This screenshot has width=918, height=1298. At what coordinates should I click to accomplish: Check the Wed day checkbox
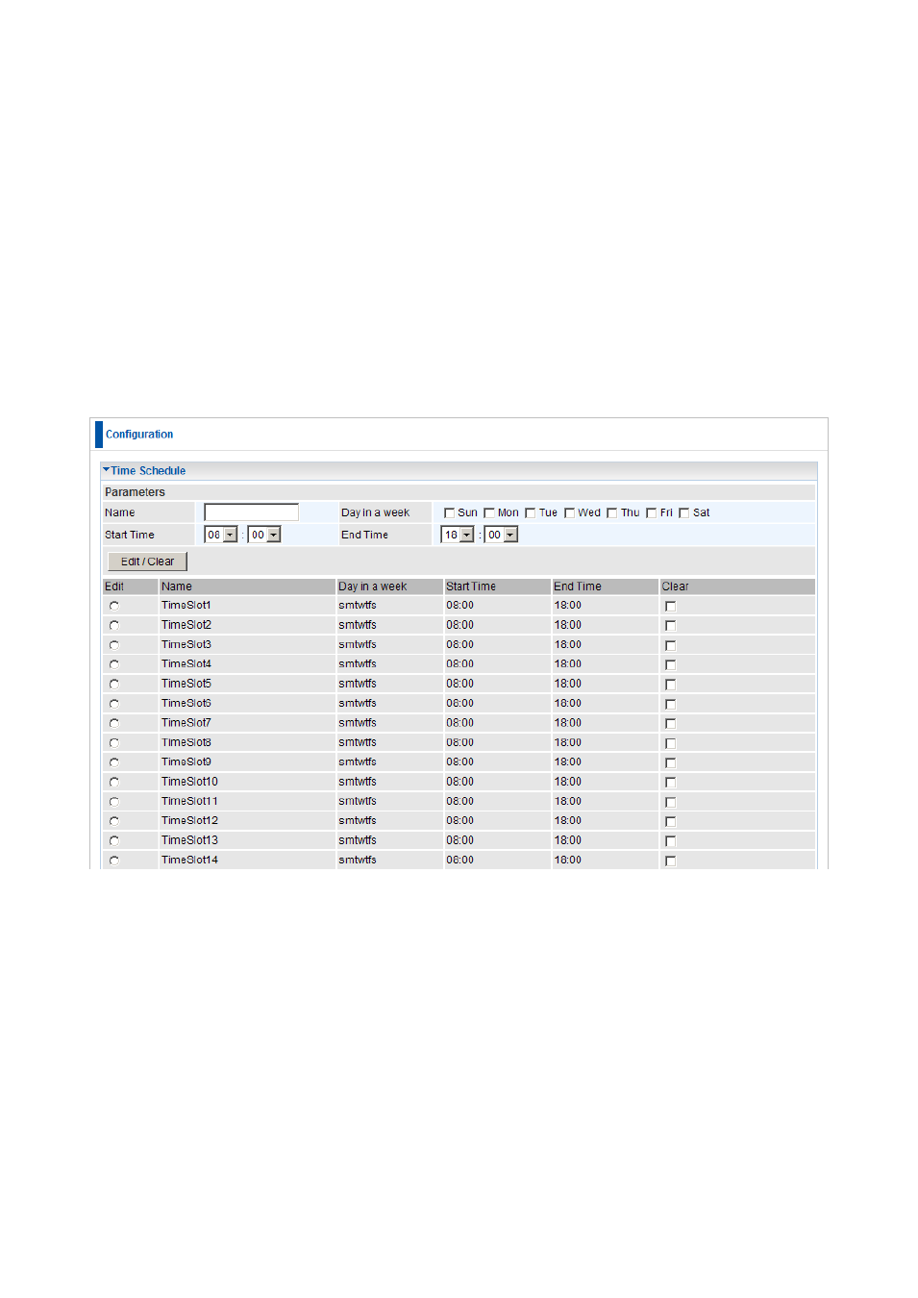point(569,513)
